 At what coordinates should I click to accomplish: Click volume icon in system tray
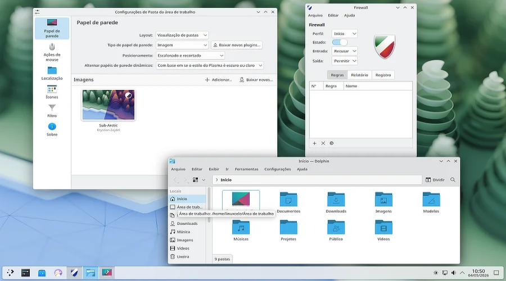[453, 273]
